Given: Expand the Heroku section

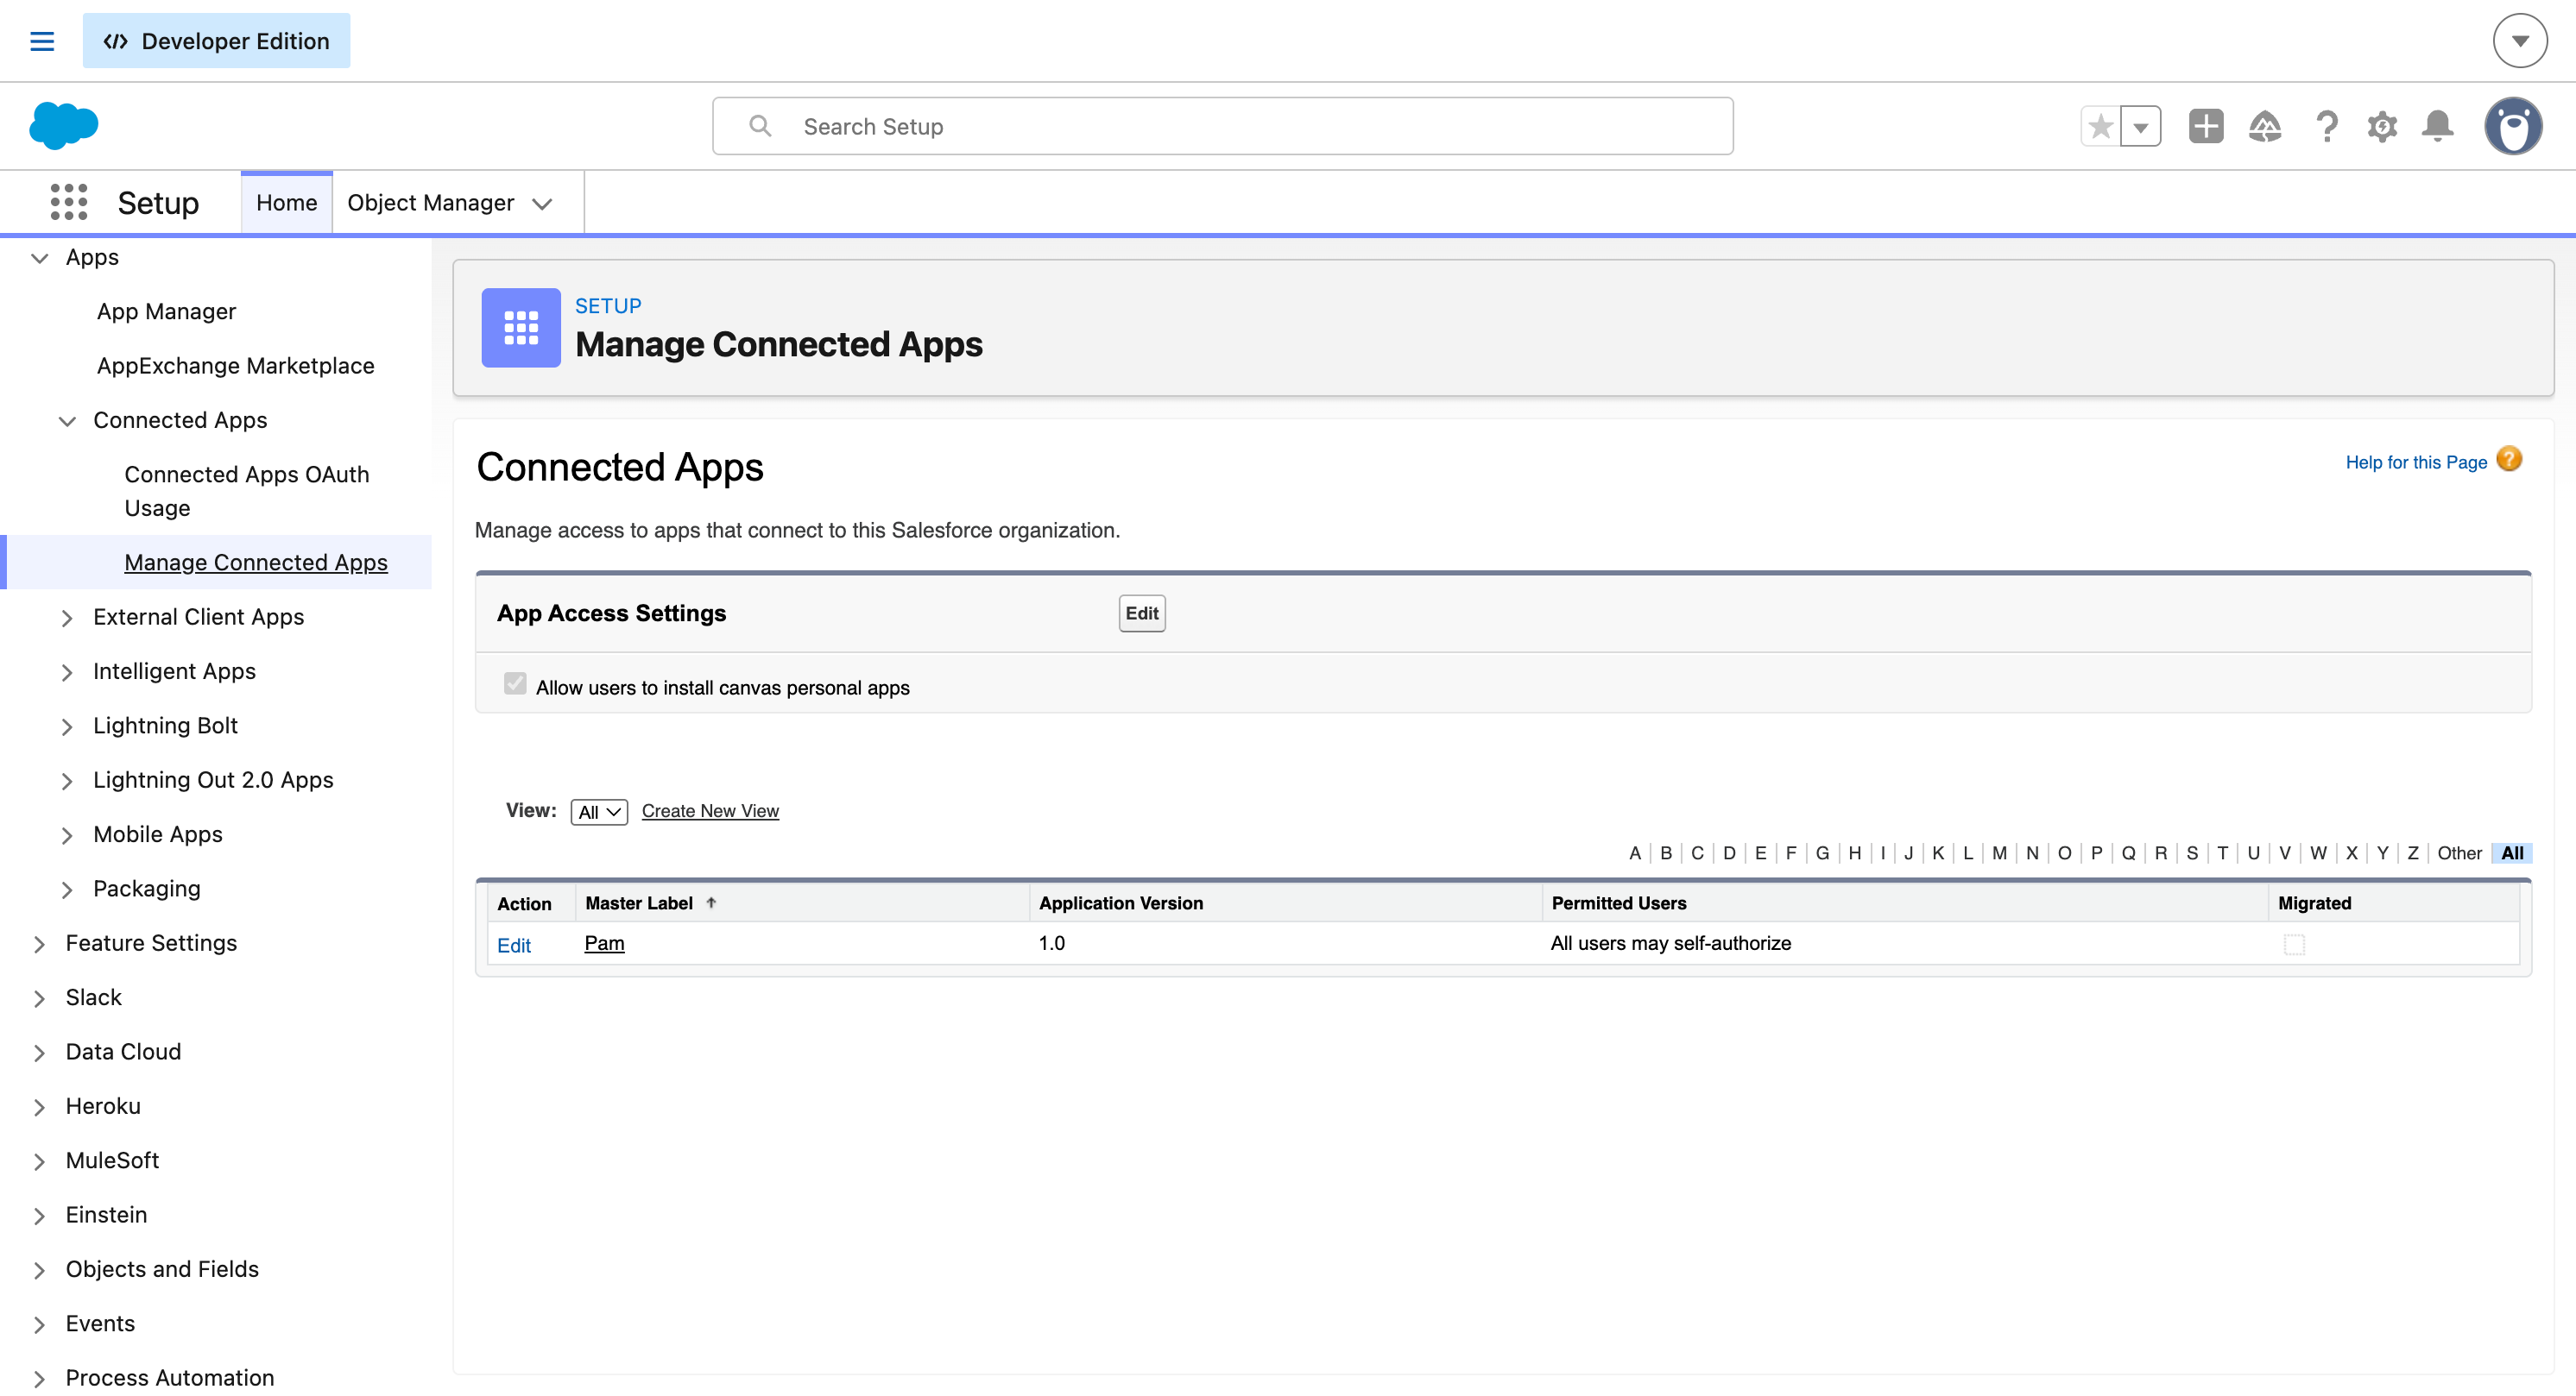Looking at the screenshot, I should point(40,1107).
